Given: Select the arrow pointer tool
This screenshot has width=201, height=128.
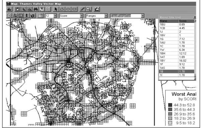Looking at the screenshot, I should click(x=56, y=9).
